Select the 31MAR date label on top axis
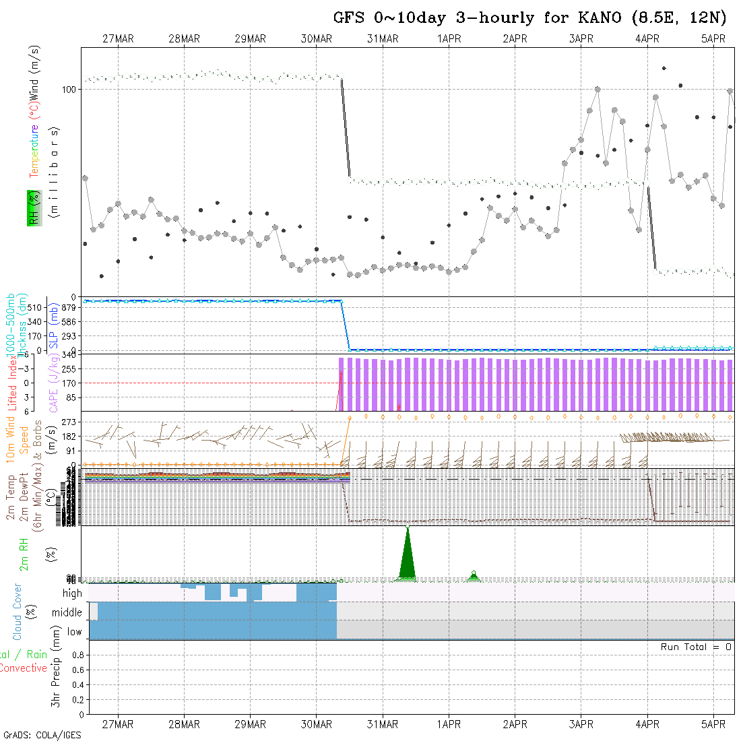Viewport: 741px width, 741px height. (383, 39)
